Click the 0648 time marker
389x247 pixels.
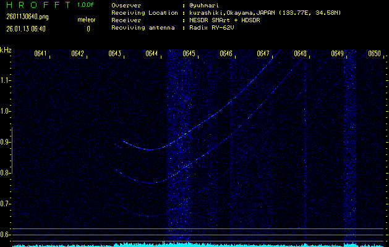[301, 54]
